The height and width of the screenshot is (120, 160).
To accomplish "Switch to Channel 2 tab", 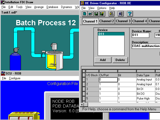I will click(x=107, y=21).
